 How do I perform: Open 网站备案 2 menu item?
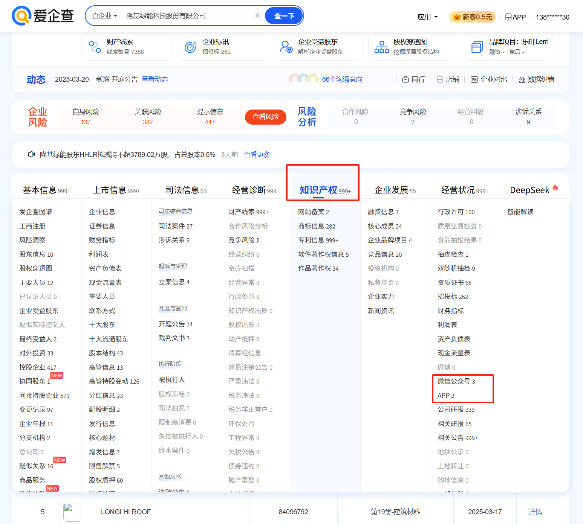(x=314, y=212)
